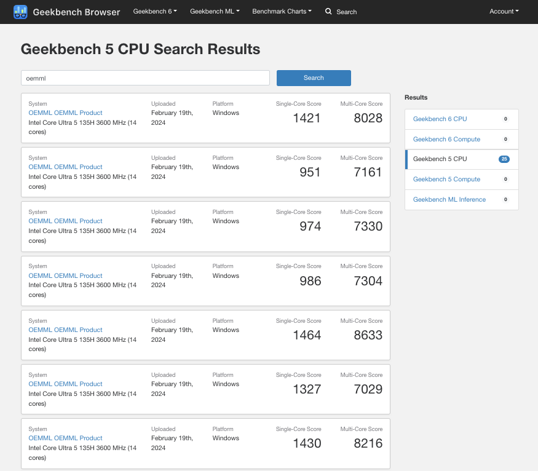The height and width of the screenshot is (471, 538).
Task: Click the 25 count badge
Action: coord(504,159)
